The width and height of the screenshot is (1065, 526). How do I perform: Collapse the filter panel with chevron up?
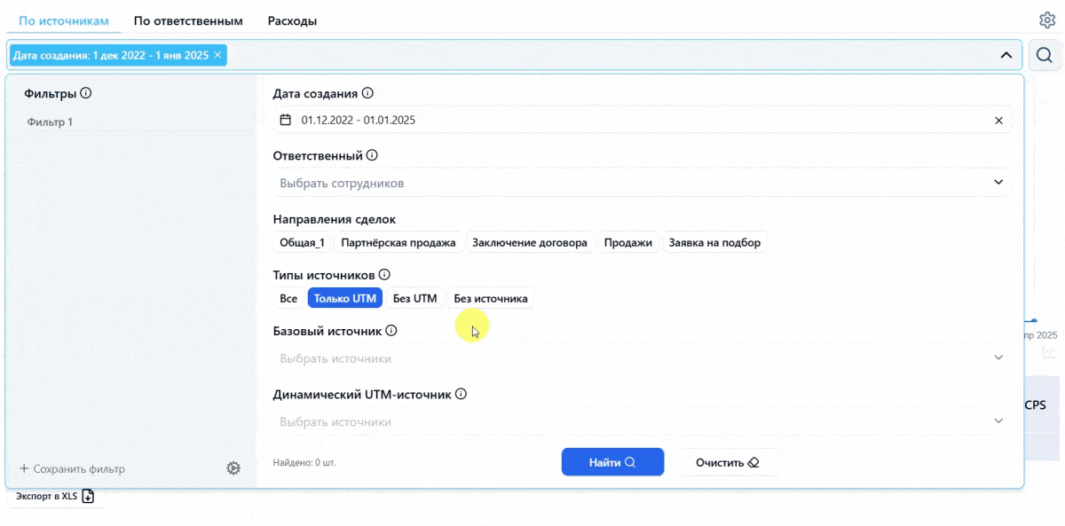point(1006,55)
